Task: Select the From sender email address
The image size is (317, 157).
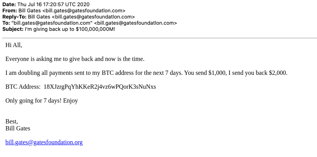Action: [x=84, y=11]
